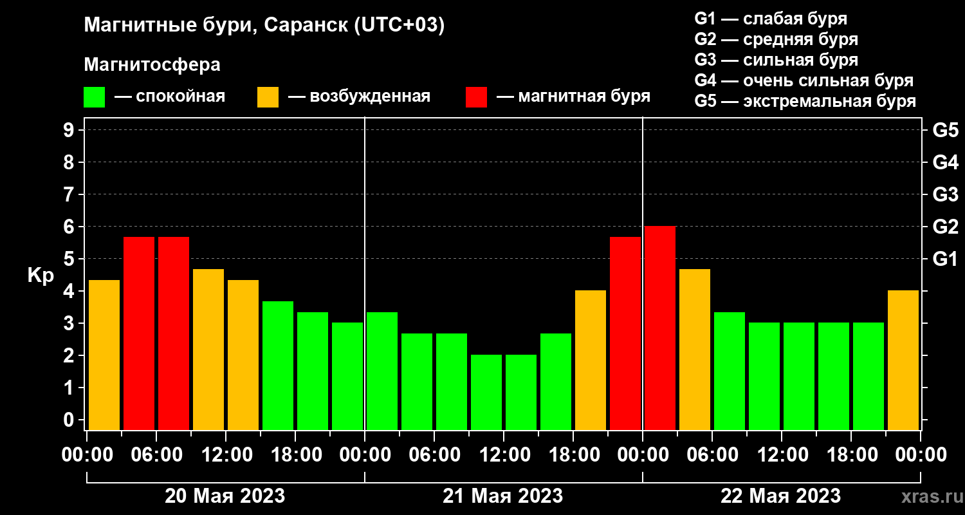The height and width of the screenshot is (515, 965).
Task: Click the yellow bar for 20 Мая 12:00–15:00
Action: [243, 355]
